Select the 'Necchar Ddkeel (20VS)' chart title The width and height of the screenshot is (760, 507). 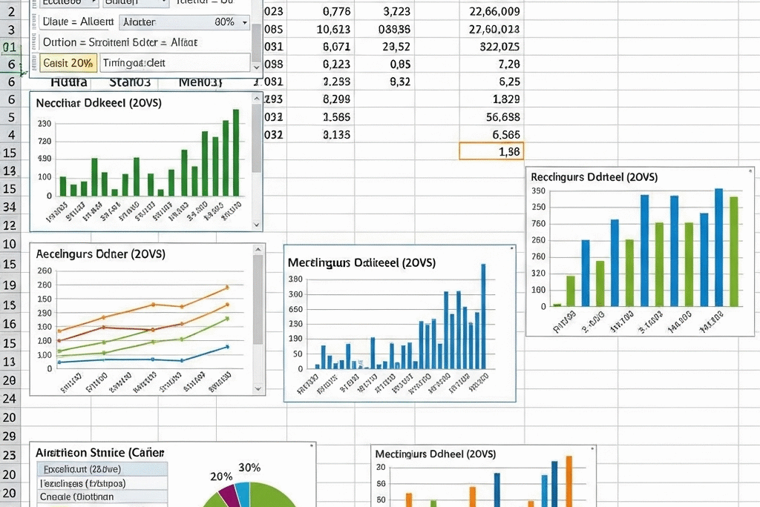[99, 103]
